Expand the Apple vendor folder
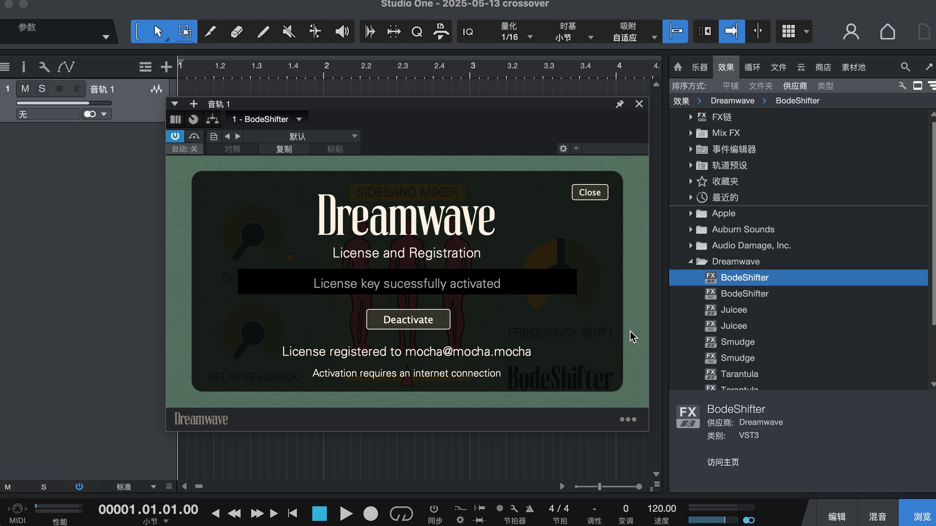 (x=691, y=213)
